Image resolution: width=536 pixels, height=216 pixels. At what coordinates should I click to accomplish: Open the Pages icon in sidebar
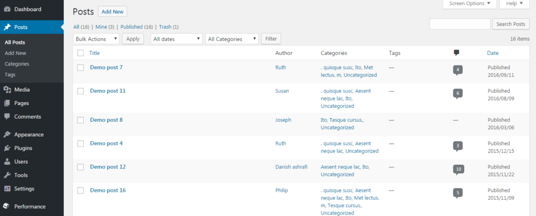7,103
